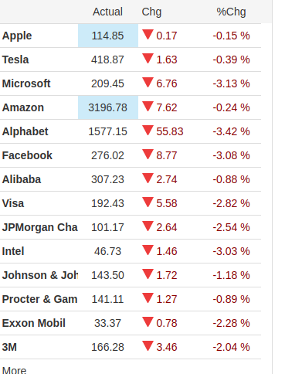Click the red down arrow beside Tesla change
Viewport: 285px width, 374px height.
pos(148,59)
